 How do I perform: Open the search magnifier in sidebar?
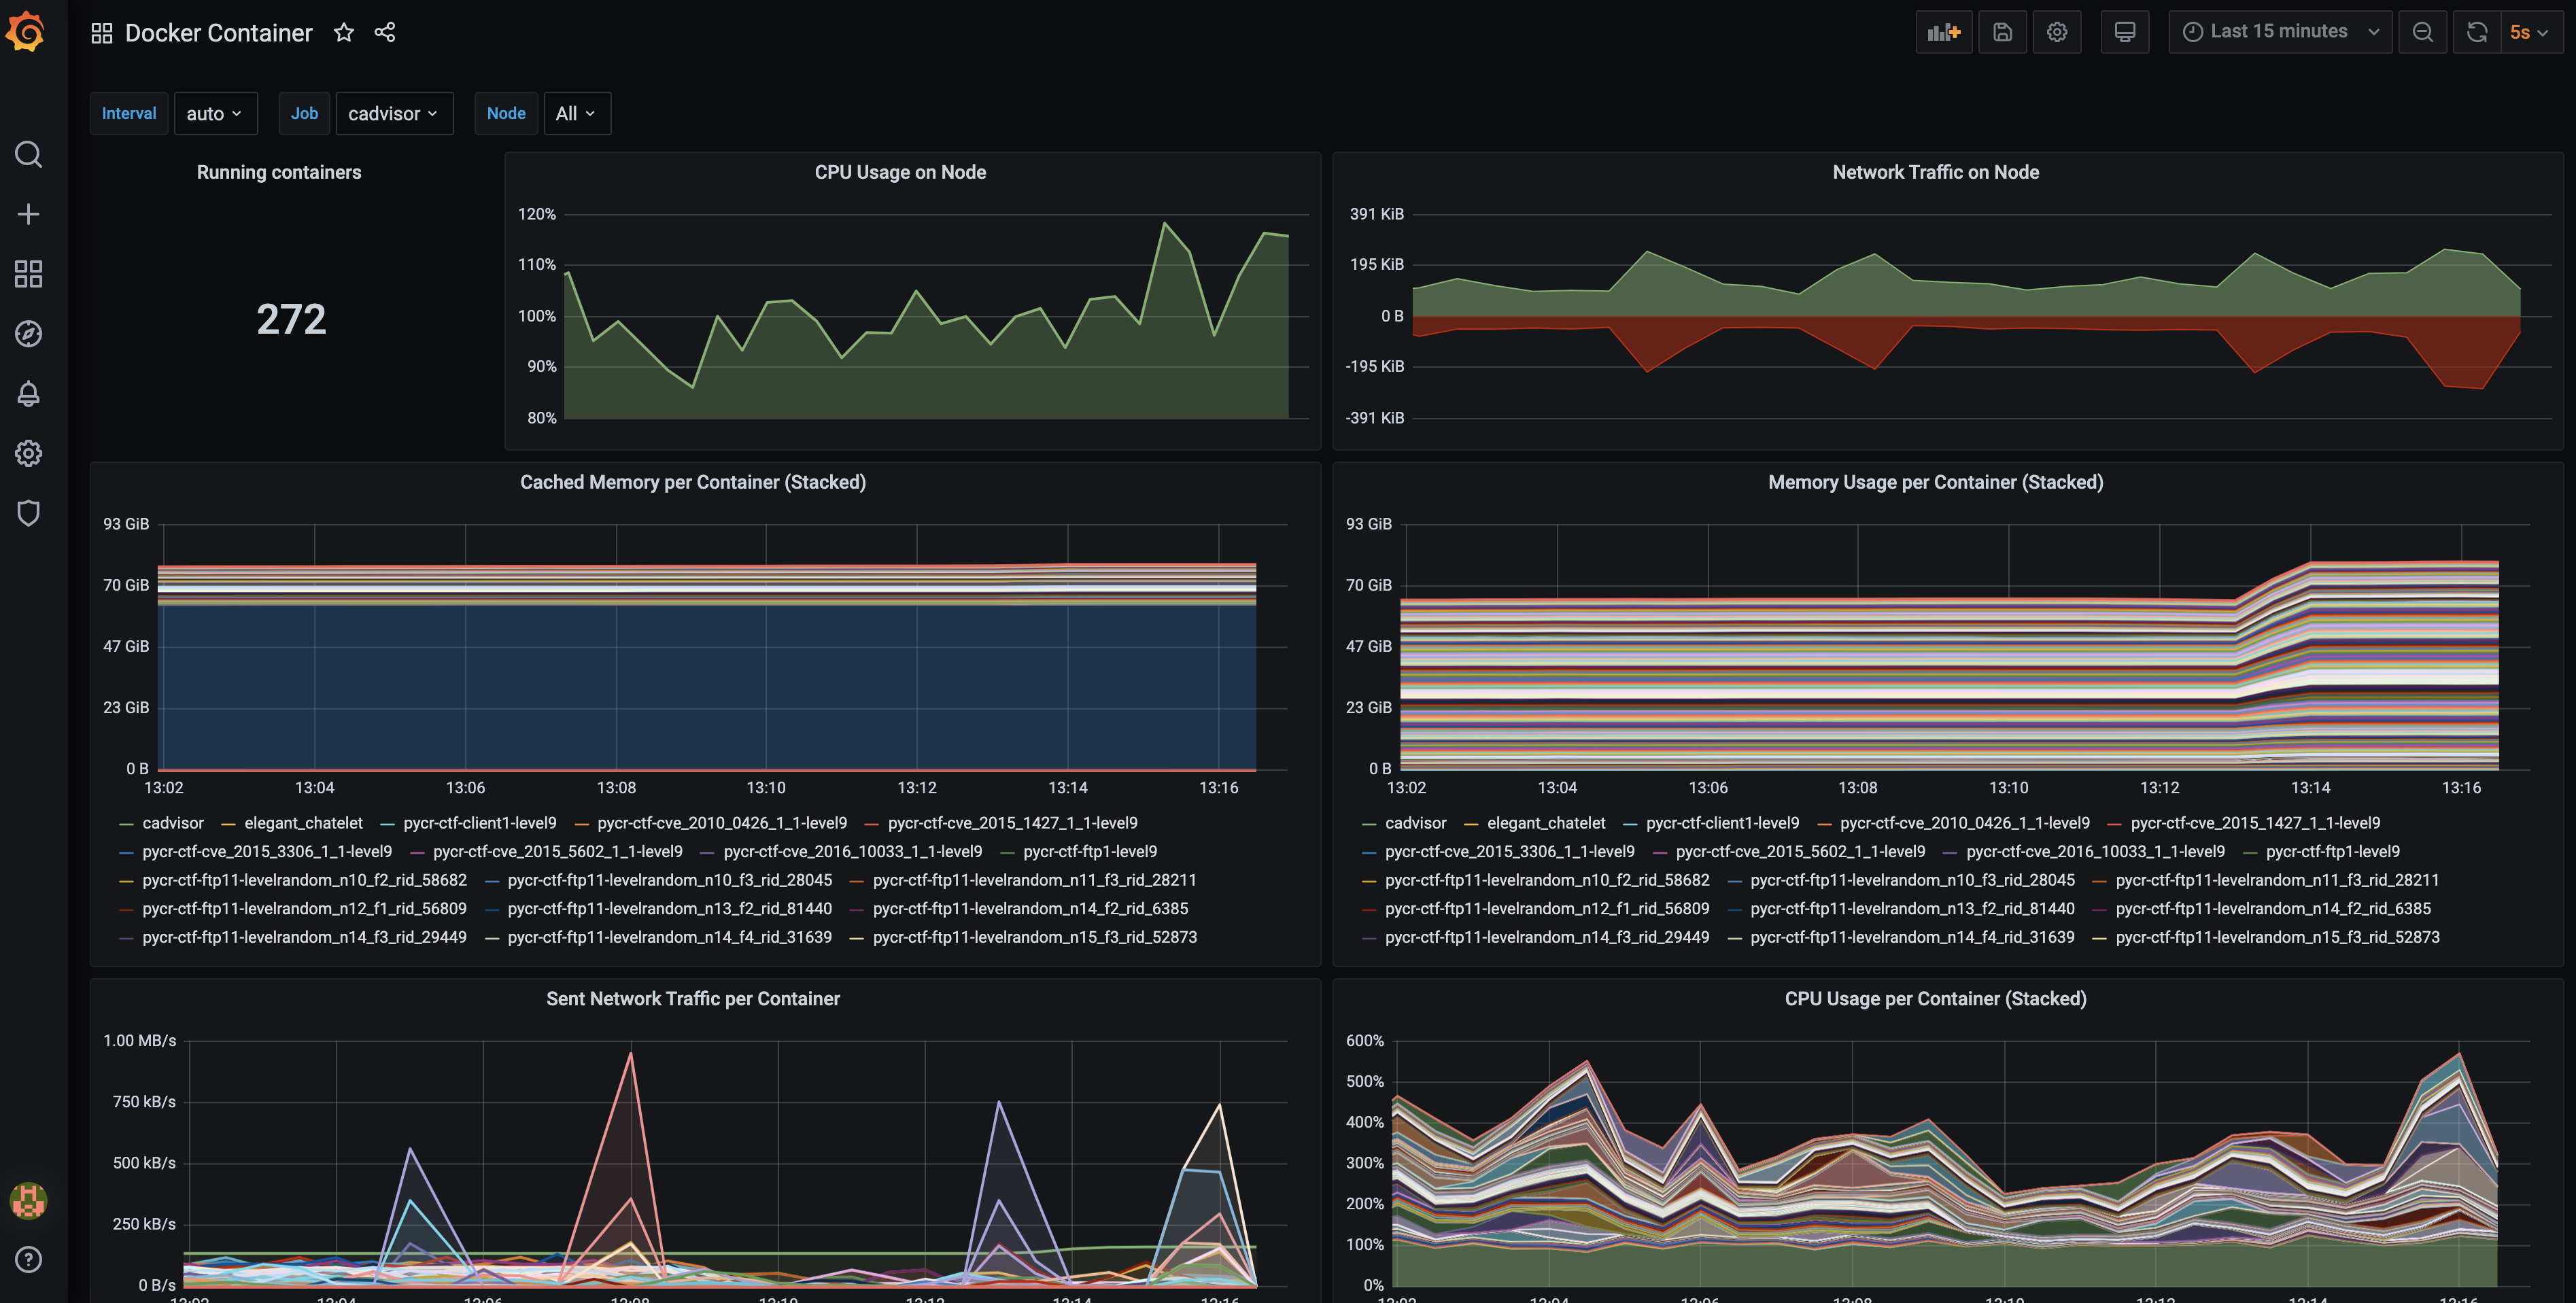(x=28, y=154)
